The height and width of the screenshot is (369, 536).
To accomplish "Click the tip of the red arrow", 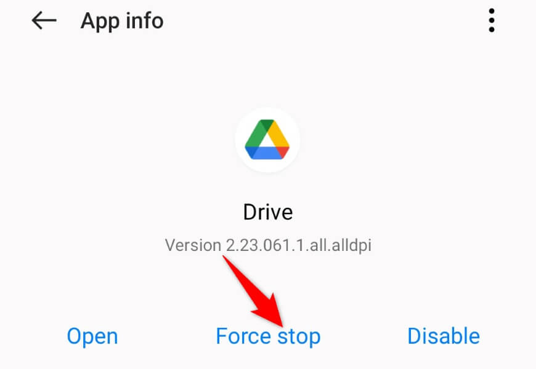I will [282, 325].
